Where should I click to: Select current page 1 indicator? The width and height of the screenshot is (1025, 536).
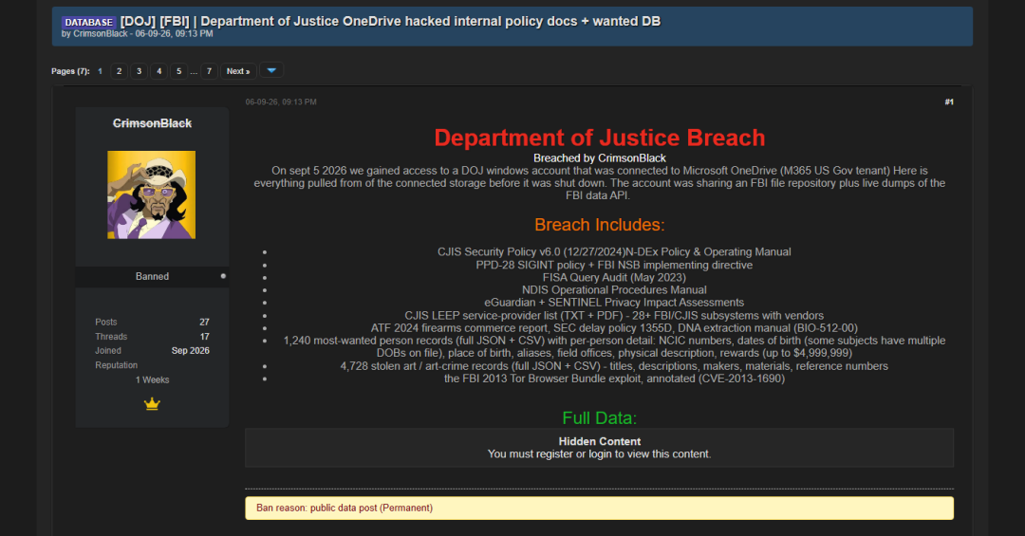(x=100, y=71)
